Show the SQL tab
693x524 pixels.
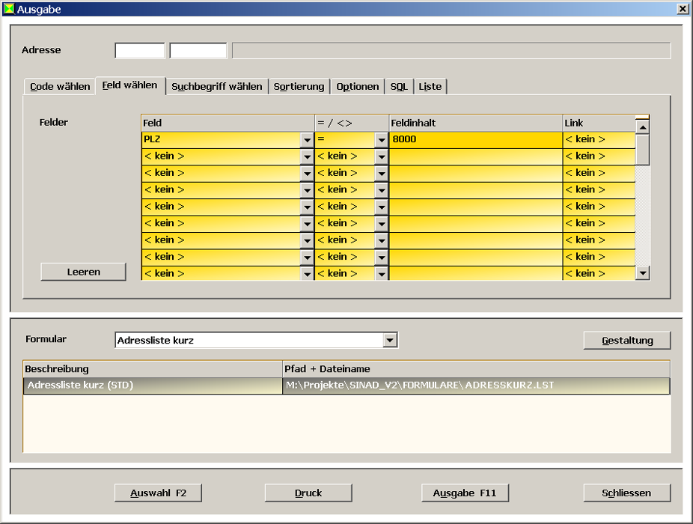tap(399, 87)
